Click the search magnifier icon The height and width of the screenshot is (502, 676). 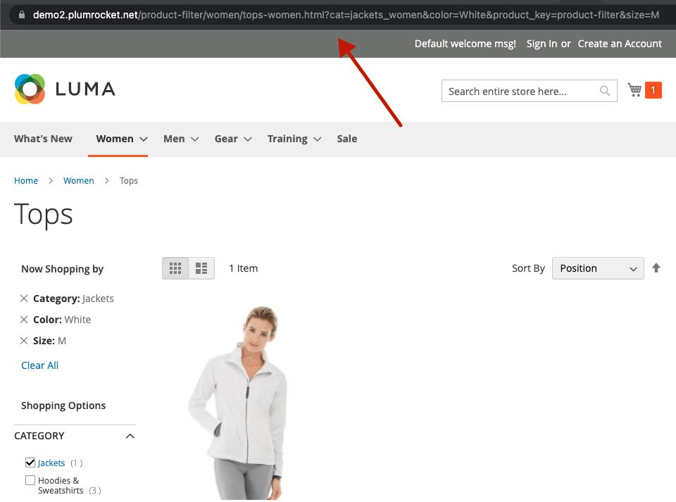(604, 91)
